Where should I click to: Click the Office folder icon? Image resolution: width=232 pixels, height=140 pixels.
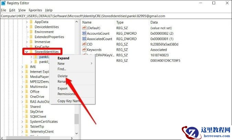(26, 92)
